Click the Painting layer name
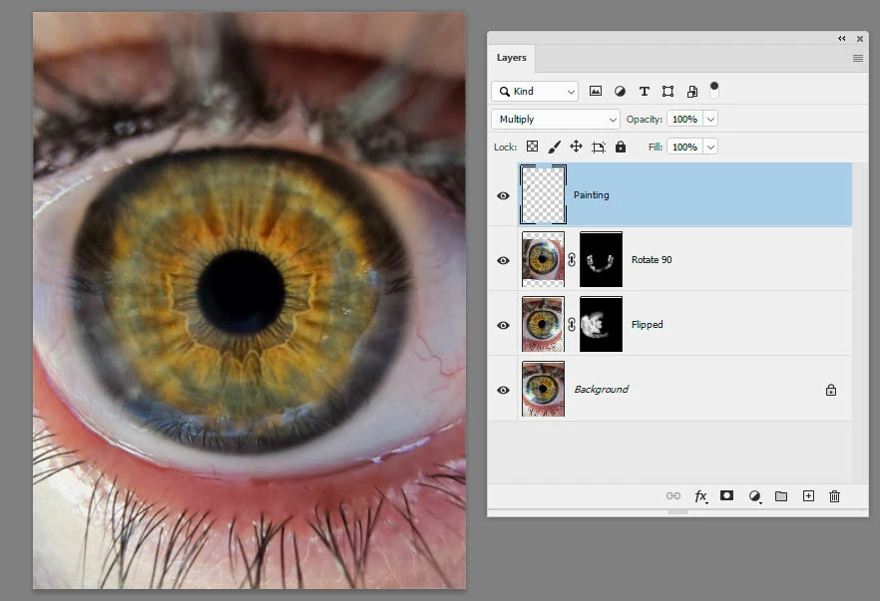 [x=591, y=195]
